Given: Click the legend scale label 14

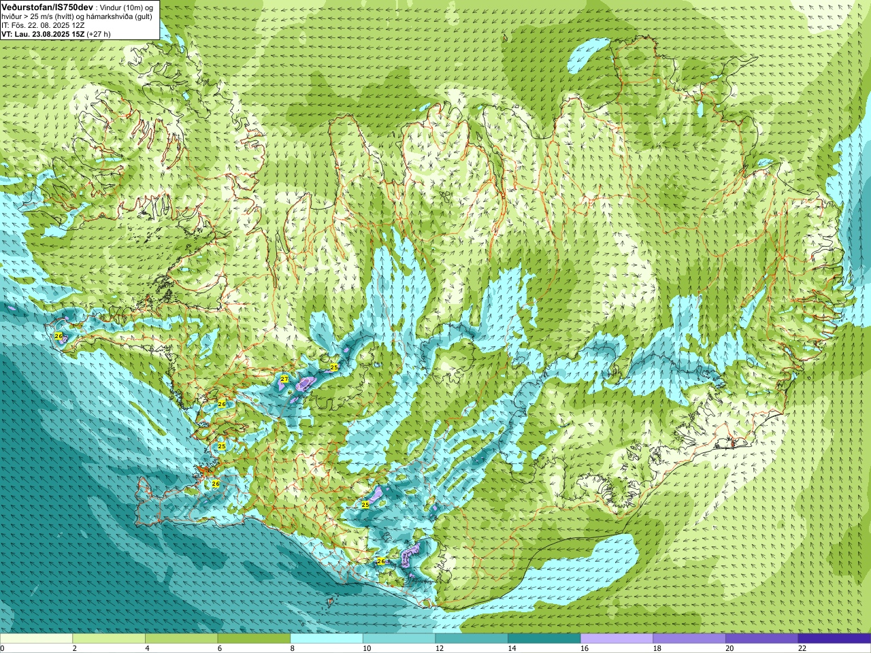Looking at the screenshot, I should (512, 649).
